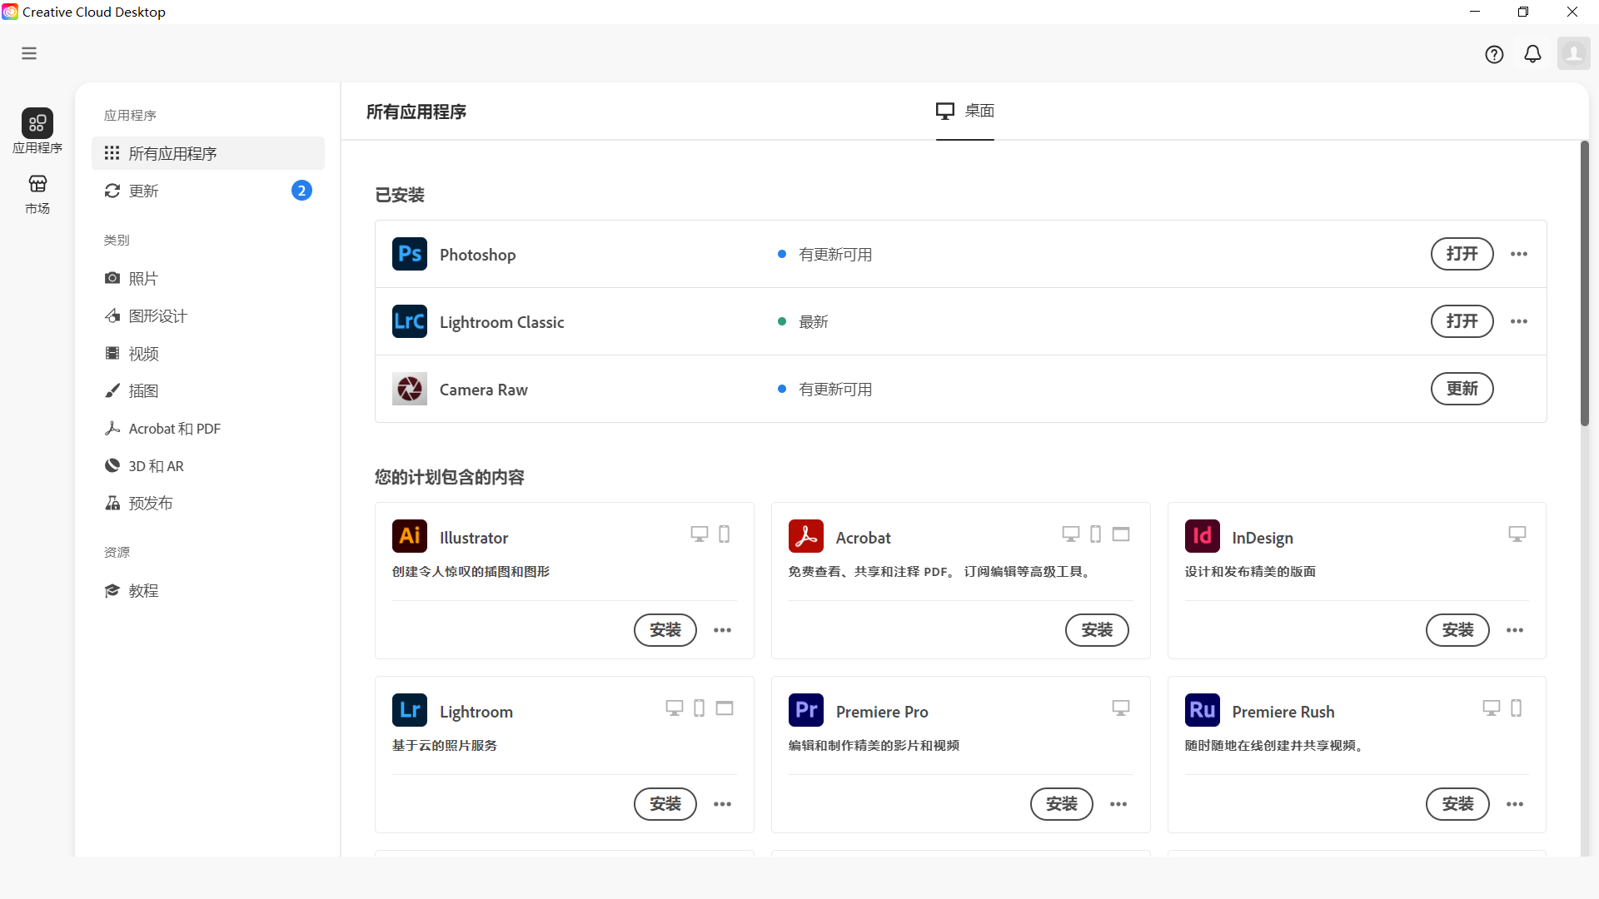
Task: Click 安装 to install Illustrator
Action: pyautogui.click(x=665, y=630)
